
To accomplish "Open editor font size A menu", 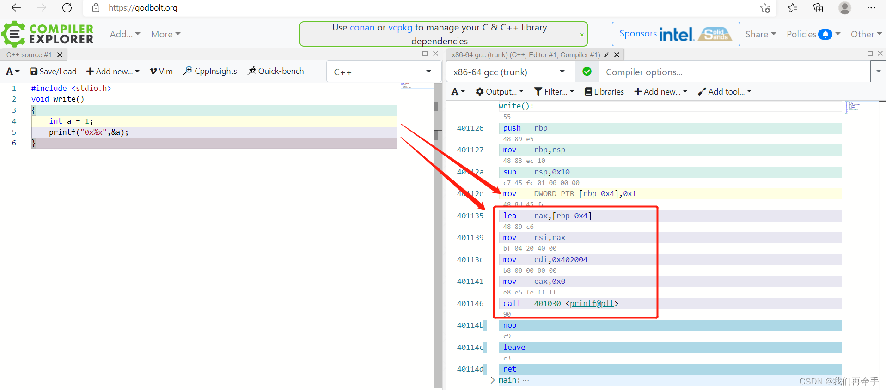I will coord(12,71).
